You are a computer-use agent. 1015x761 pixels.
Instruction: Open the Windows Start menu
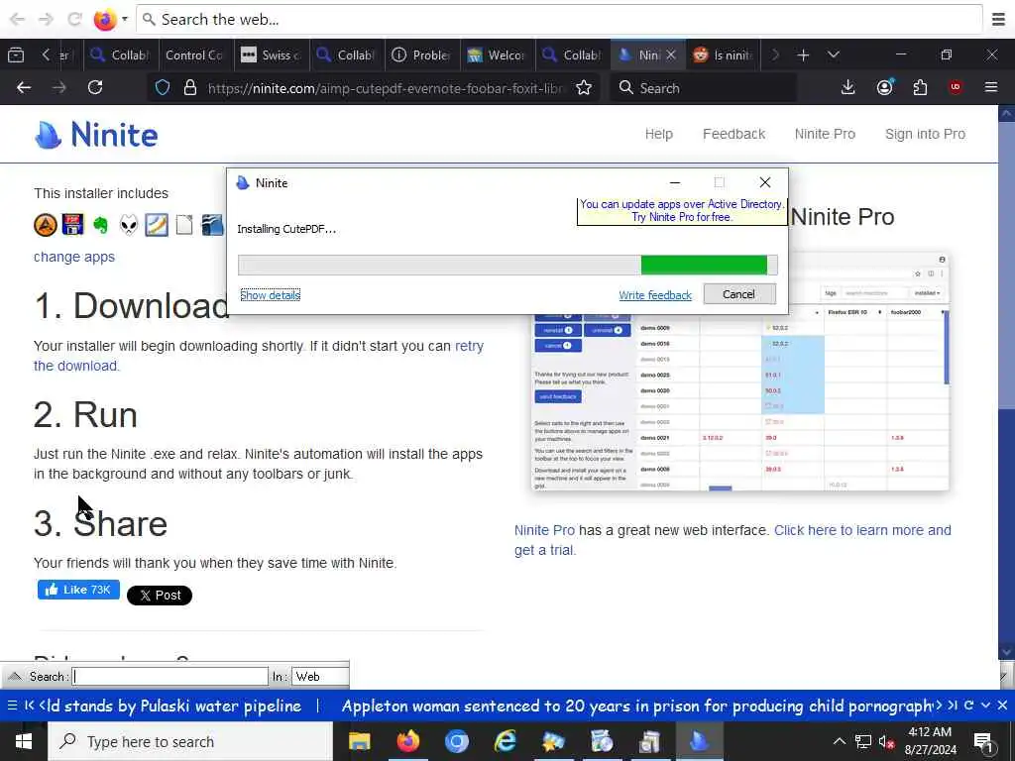tap(24, 741)
